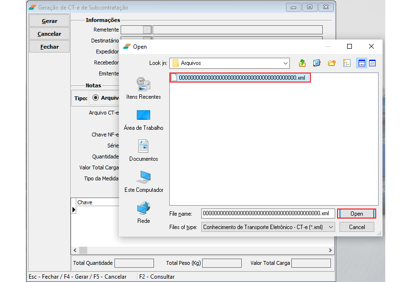
Task: Open Itens Recentes in places sidebar
Action: (x=144, y=88)
